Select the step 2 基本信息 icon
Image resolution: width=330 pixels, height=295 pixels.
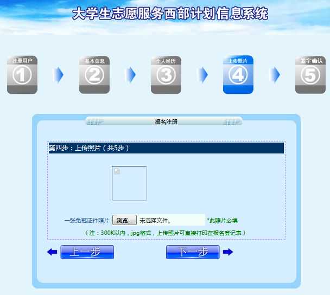(x=94, y=75)
